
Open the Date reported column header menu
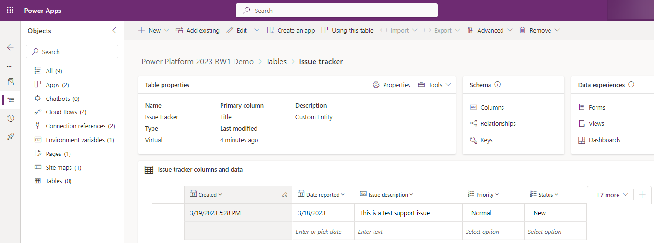point(321,194)
